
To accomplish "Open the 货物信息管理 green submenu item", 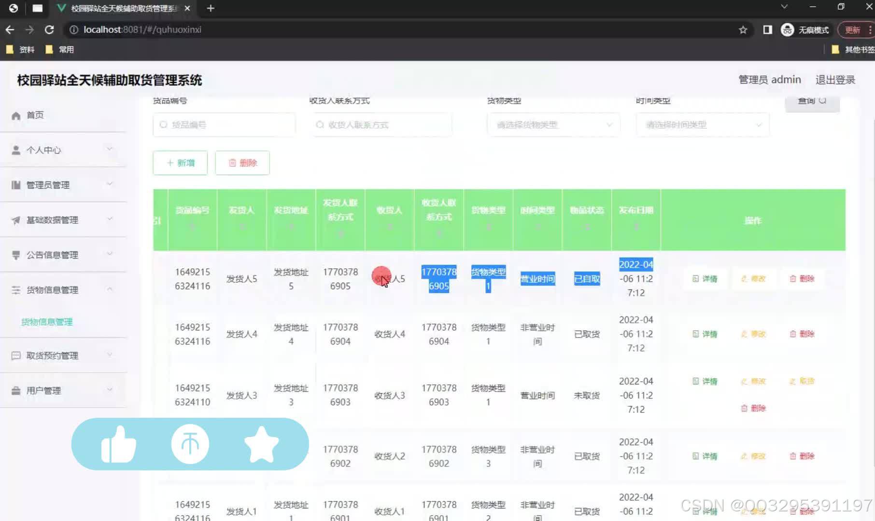I will point(47,322).
